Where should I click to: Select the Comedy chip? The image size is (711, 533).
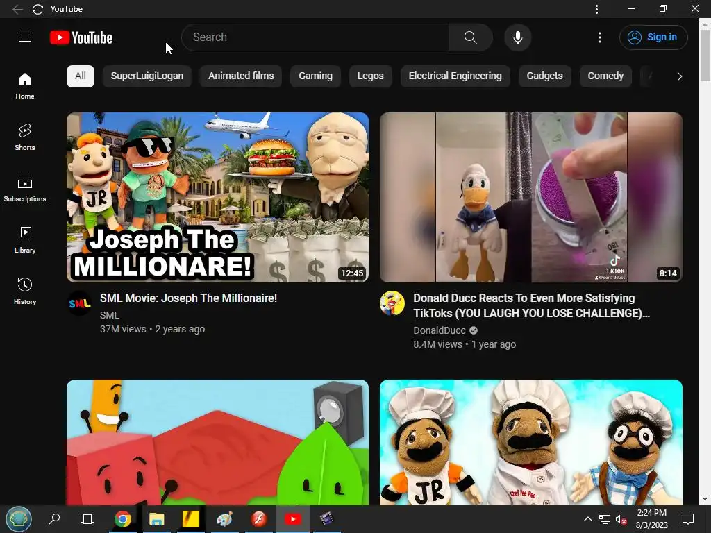605,76
